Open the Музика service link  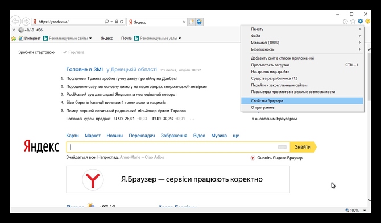point(219,136)
